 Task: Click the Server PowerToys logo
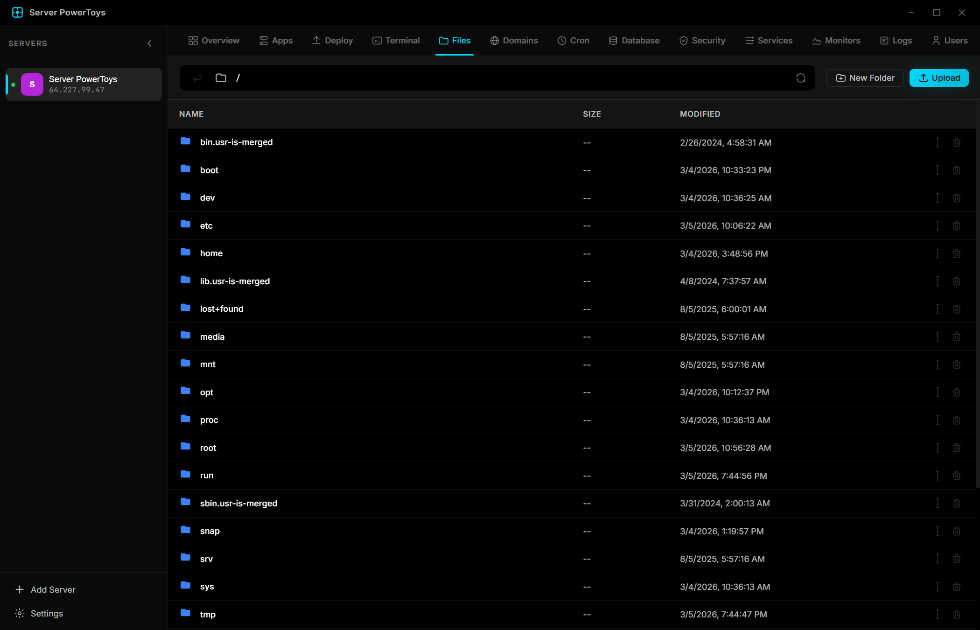point(17,12)
